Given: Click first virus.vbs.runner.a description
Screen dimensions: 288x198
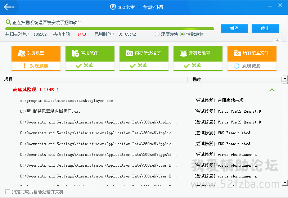Looking at the screenshot, I should (237, 155).
